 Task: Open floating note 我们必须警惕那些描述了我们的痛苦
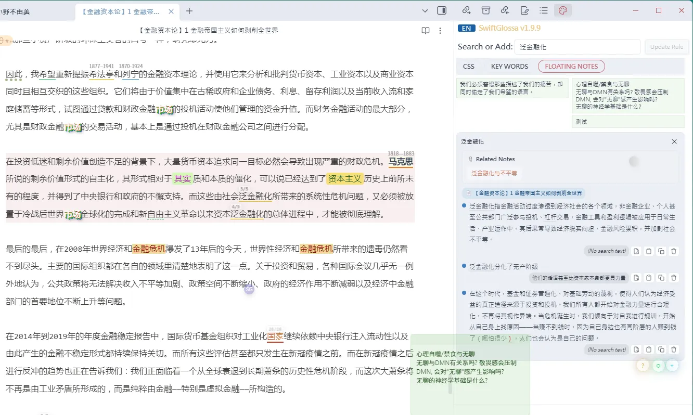pos(512,87)
